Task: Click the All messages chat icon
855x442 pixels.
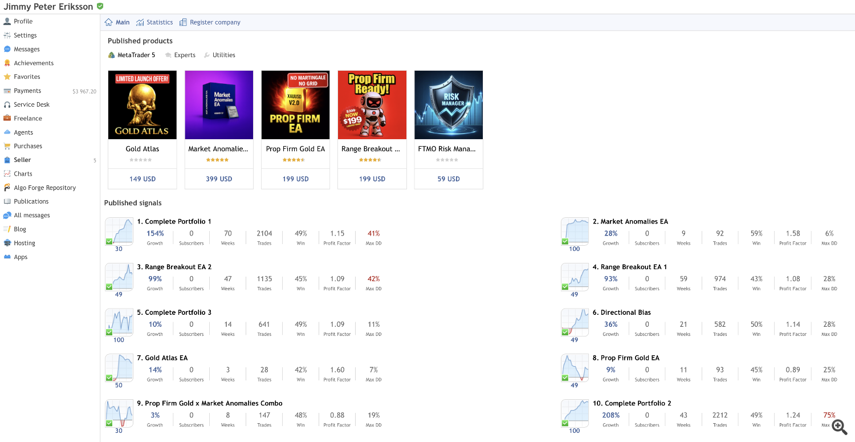Action: [7, 216]
